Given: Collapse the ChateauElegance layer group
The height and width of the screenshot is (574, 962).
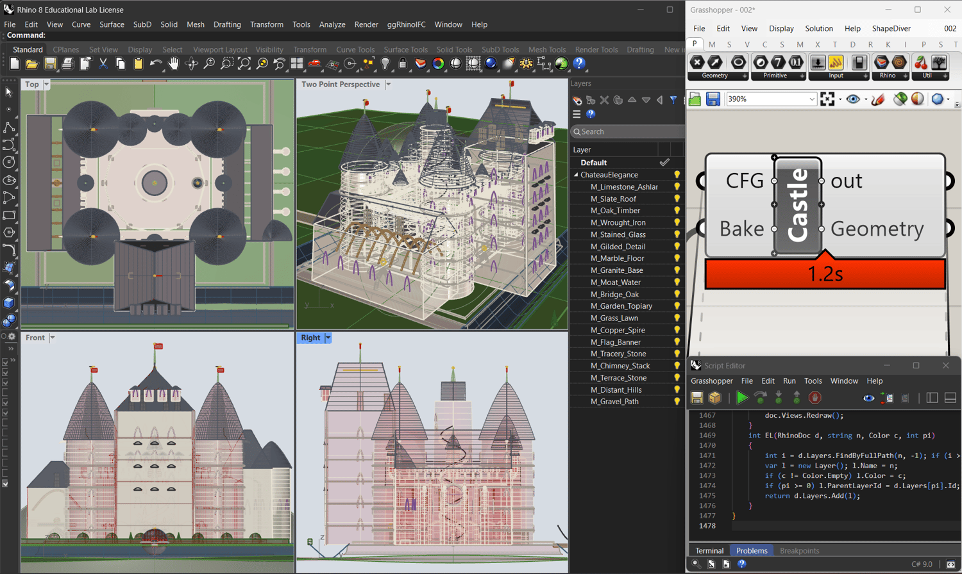Looking at the screenshot, I should [x=576, y=175].
